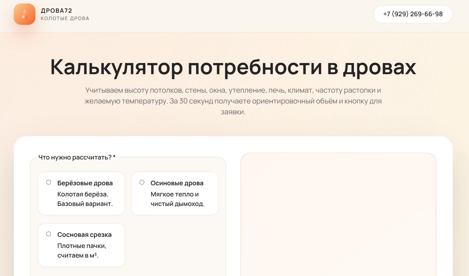Click 'Колотая берёза. Базовый вариант.' description
The height and width of the screenshot is (276, 469).
(x=85, y=199)
